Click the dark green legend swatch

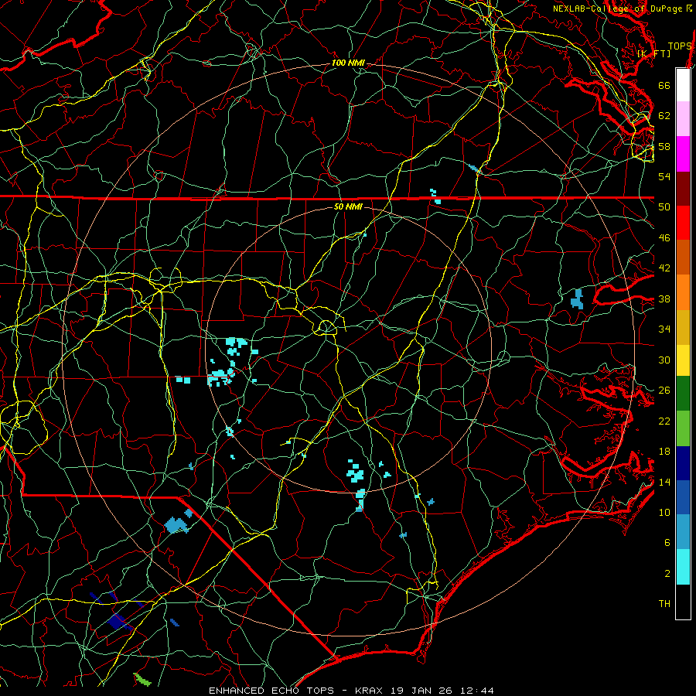(683, 394)
